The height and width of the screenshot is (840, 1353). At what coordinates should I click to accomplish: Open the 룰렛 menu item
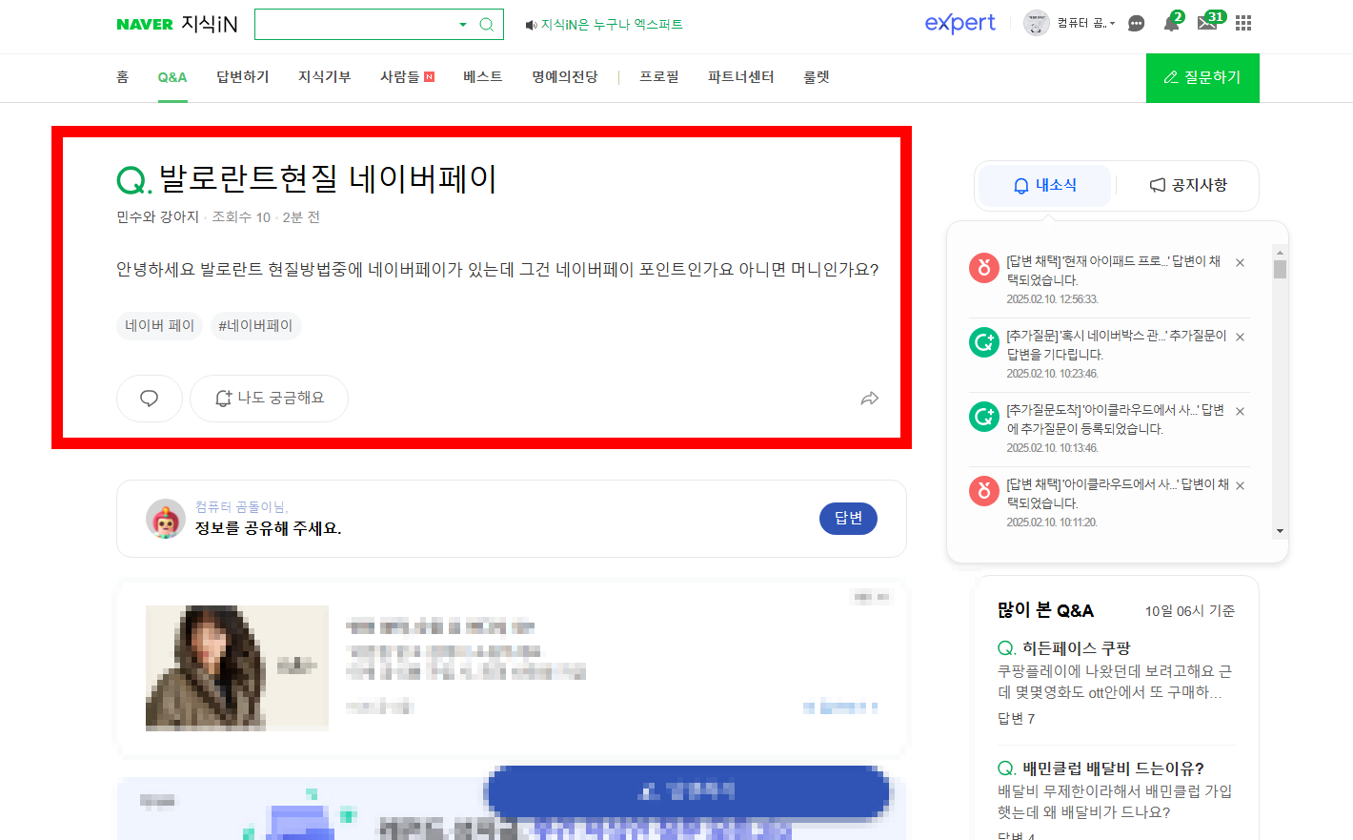point(817,77)
